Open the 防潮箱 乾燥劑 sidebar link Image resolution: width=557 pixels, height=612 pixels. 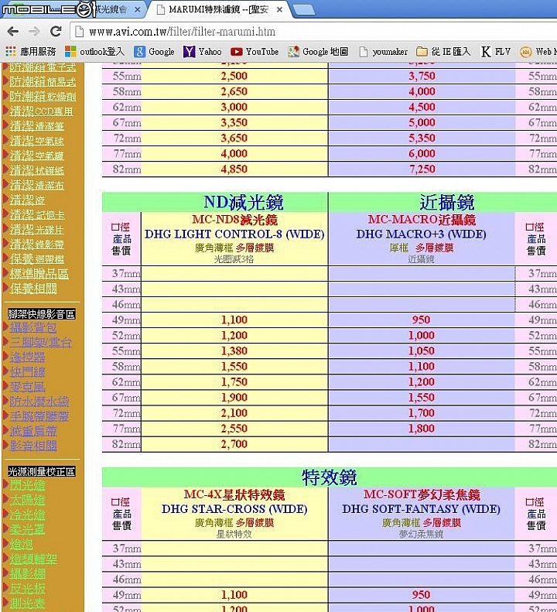pyautogui.click(x=43, y=97)
